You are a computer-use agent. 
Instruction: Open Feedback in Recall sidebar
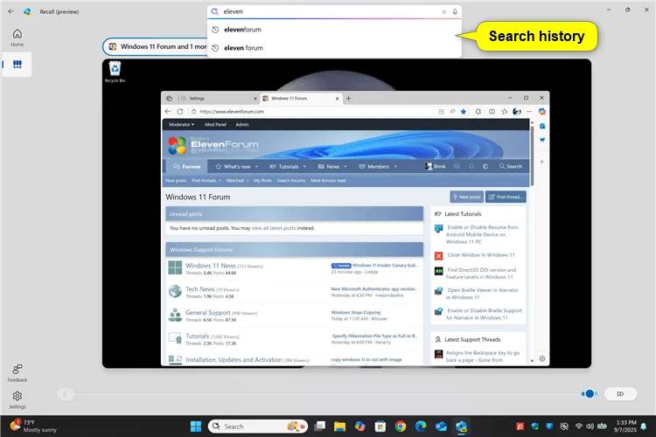pos(17,373)
